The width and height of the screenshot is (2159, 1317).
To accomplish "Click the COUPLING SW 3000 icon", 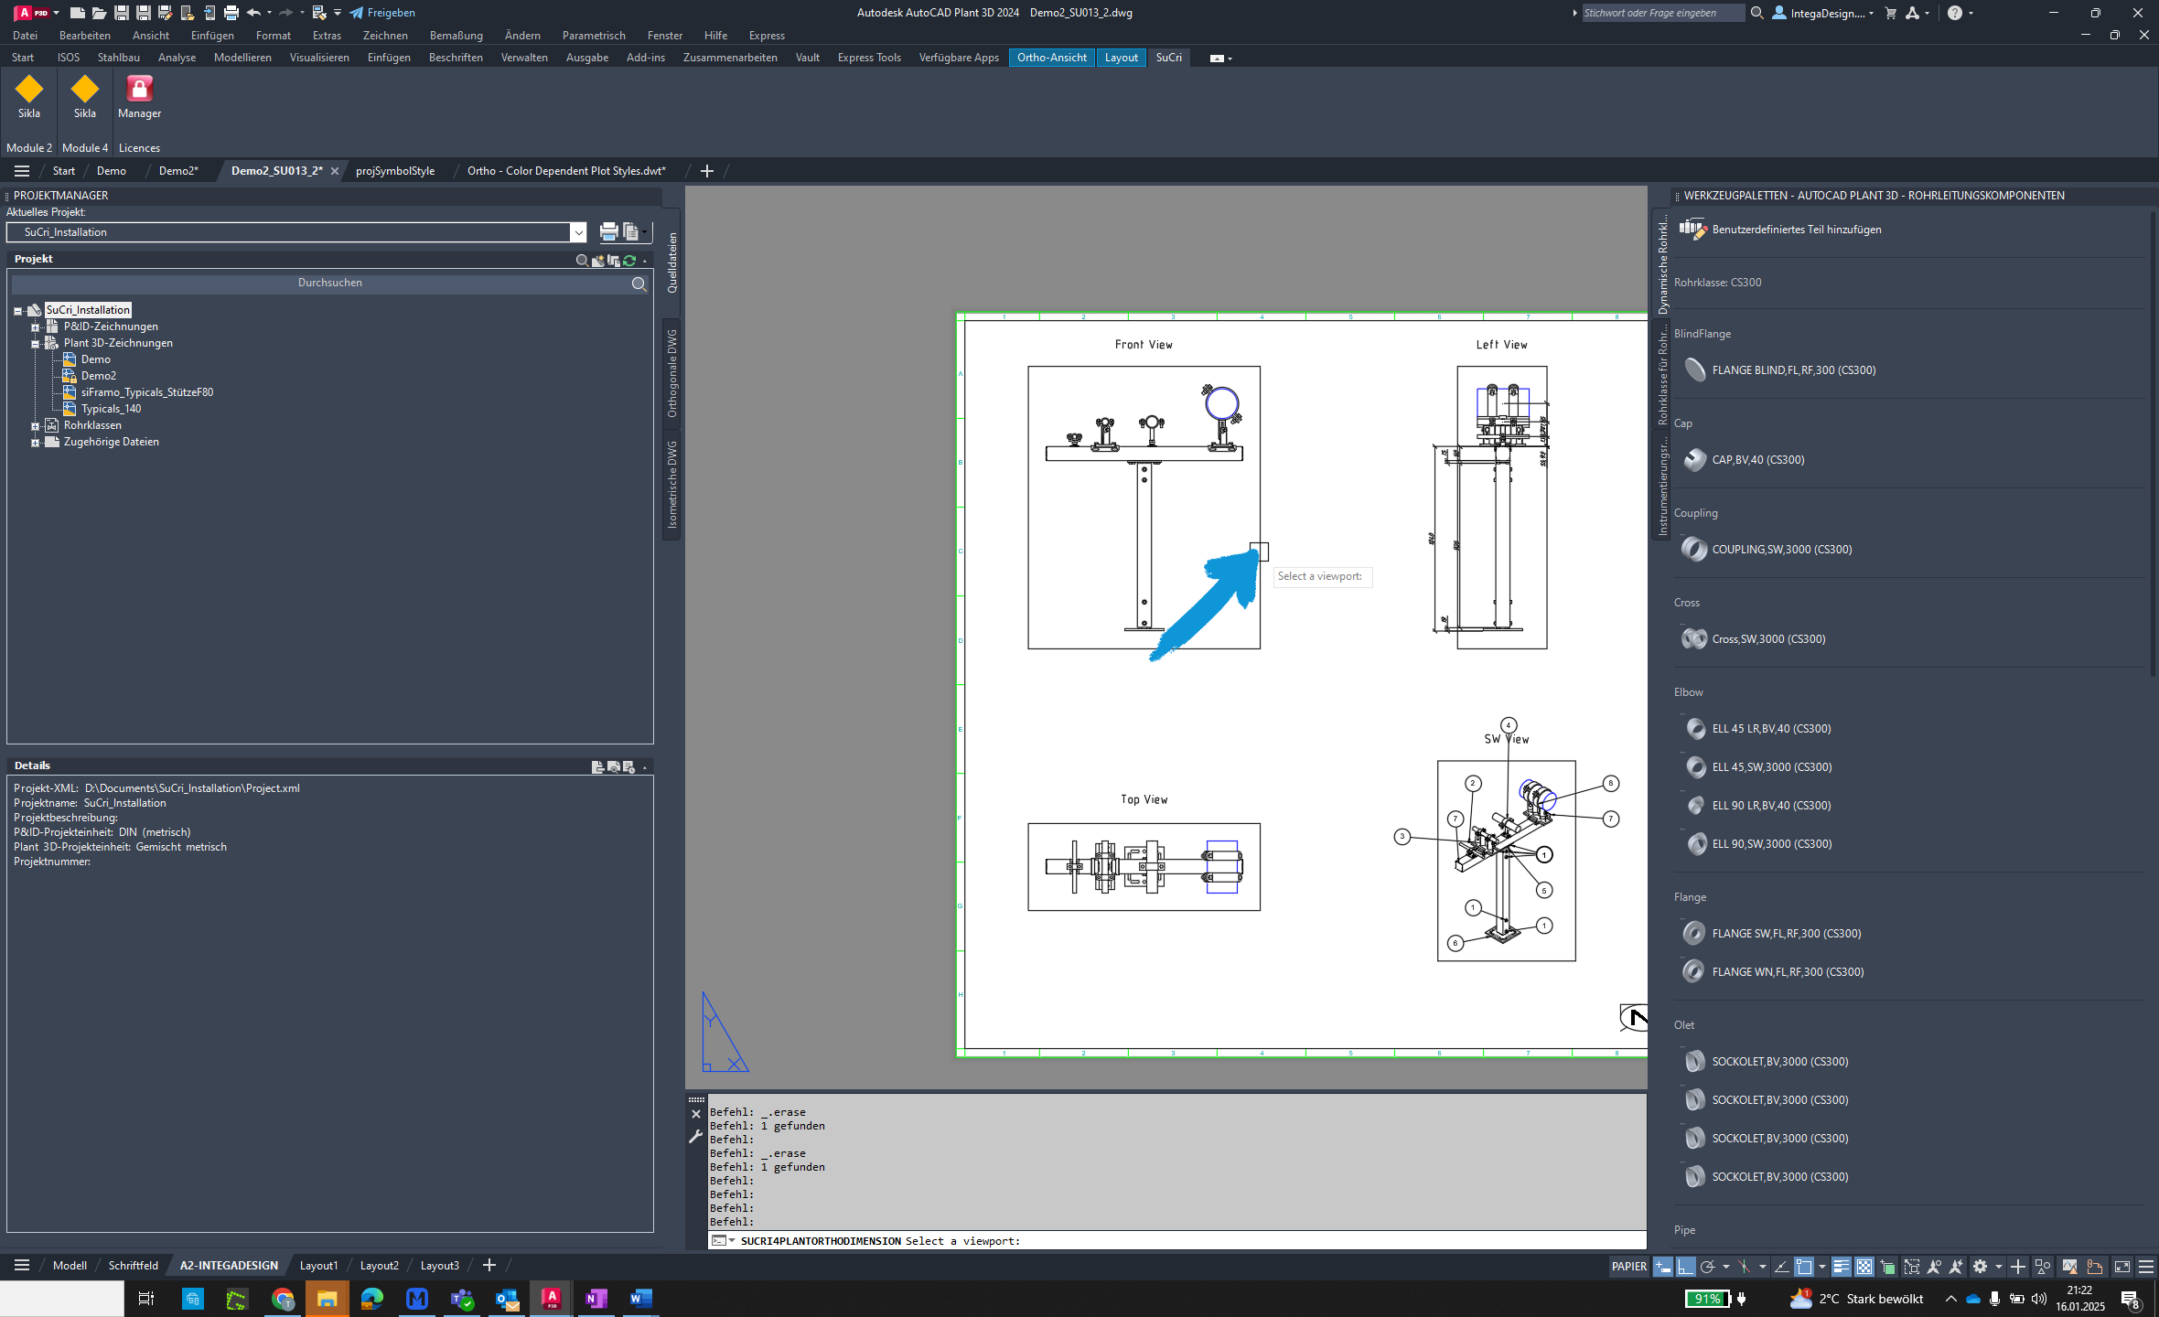I will (x=1693, y=549).
